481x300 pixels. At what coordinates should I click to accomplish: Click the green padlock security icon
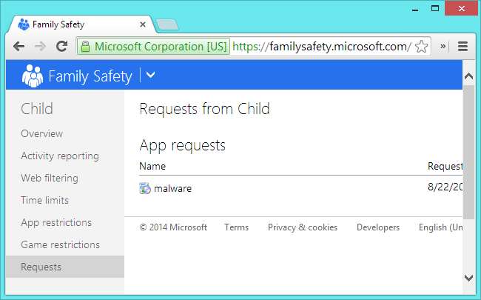(85, 46)
